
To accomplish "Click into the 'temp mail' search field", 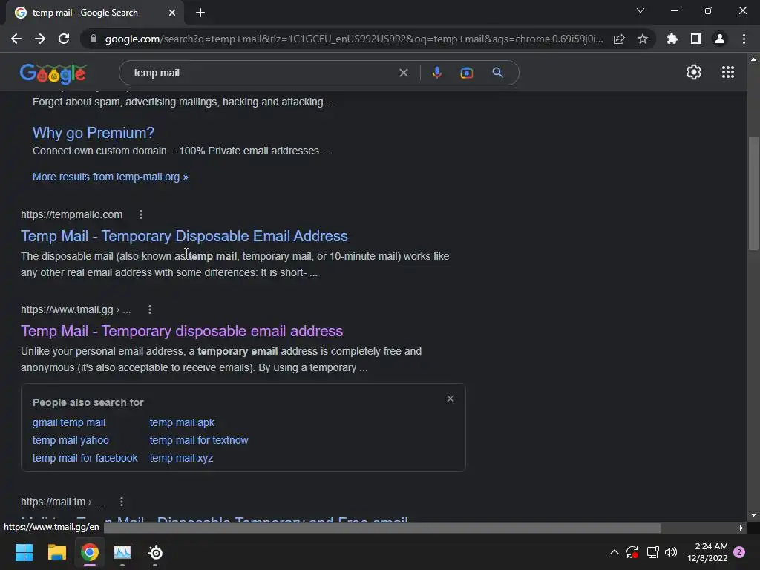I will point(262,73).
